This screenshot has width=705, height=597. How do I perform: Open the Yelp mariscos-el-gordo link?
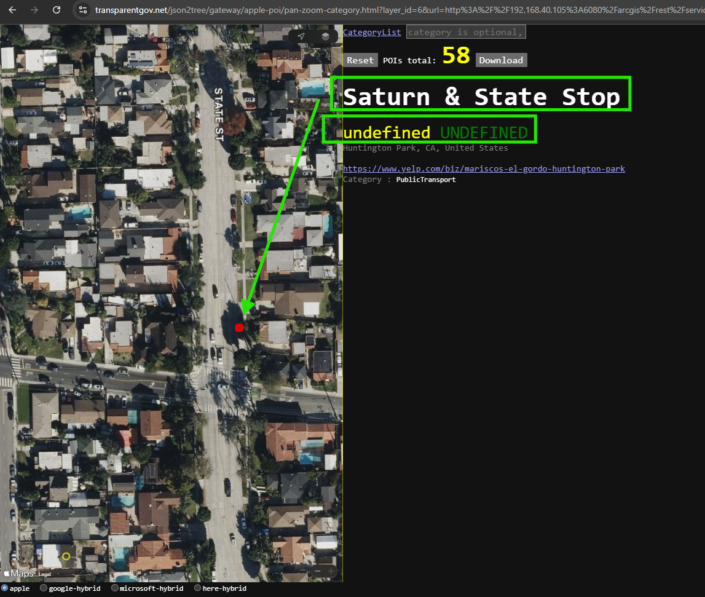(x=484, y=168)
